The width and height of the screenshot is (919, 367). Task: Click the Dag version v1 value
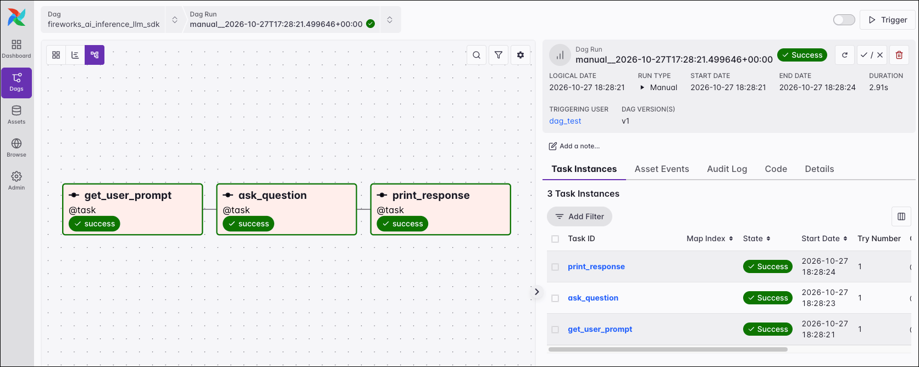pos(625,121)
